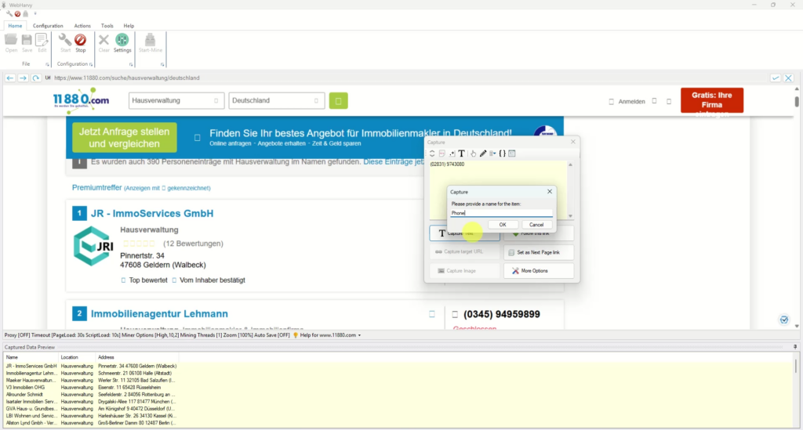Click the large T text icon in Capture toolbar
The width and height of the screenshot is (803, 430).
[x=461, y=154]
